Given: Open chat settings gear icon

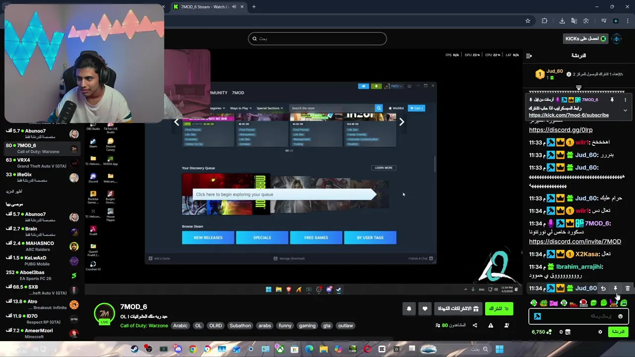Looking at the screenshot, I should 600,332.
